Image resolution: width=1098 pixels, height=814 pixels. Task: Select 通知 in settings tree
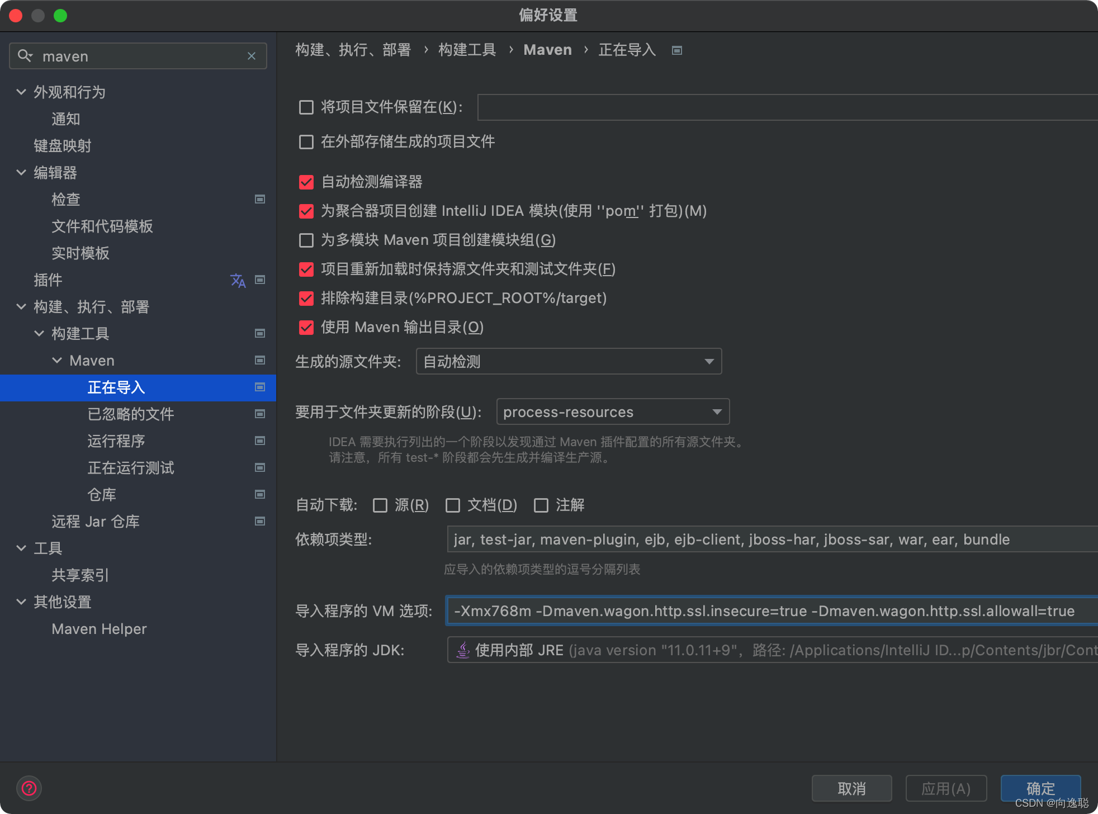point(66,119)
